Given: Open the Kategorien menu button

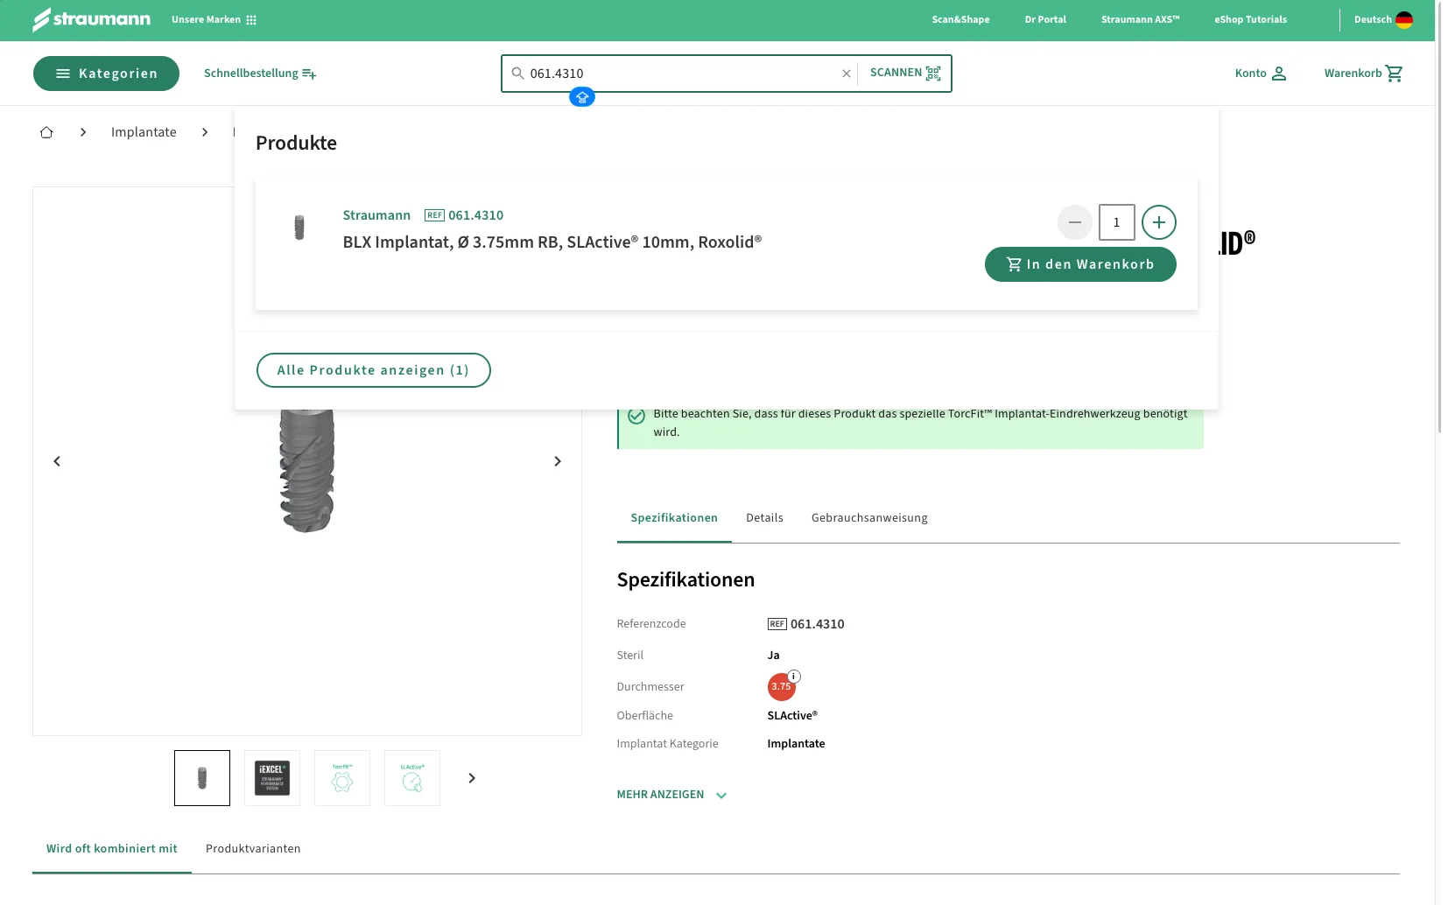Looking at the screenshot, I should click(x=106, y=74).
